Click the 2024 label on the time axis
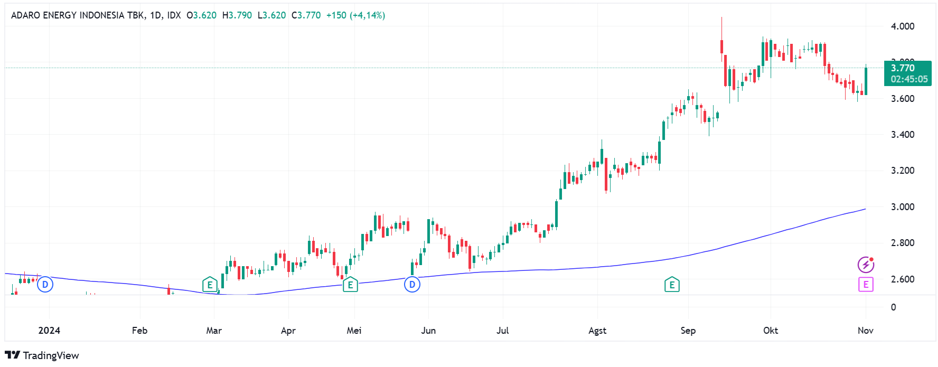Viewport: 938px width, 367px height. pyautogui.click(x=49, y=331)
